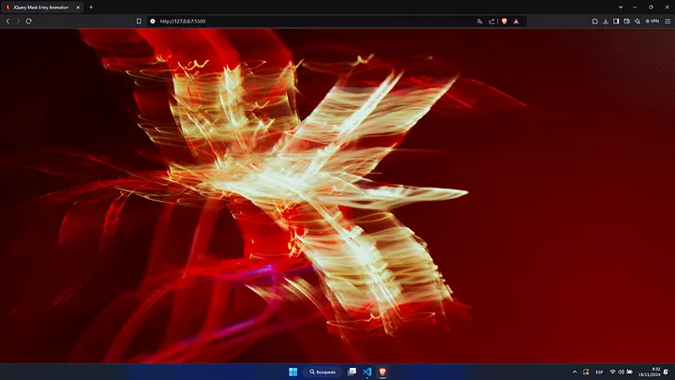Bookmark this page with bookmark icon

(139, 21)
